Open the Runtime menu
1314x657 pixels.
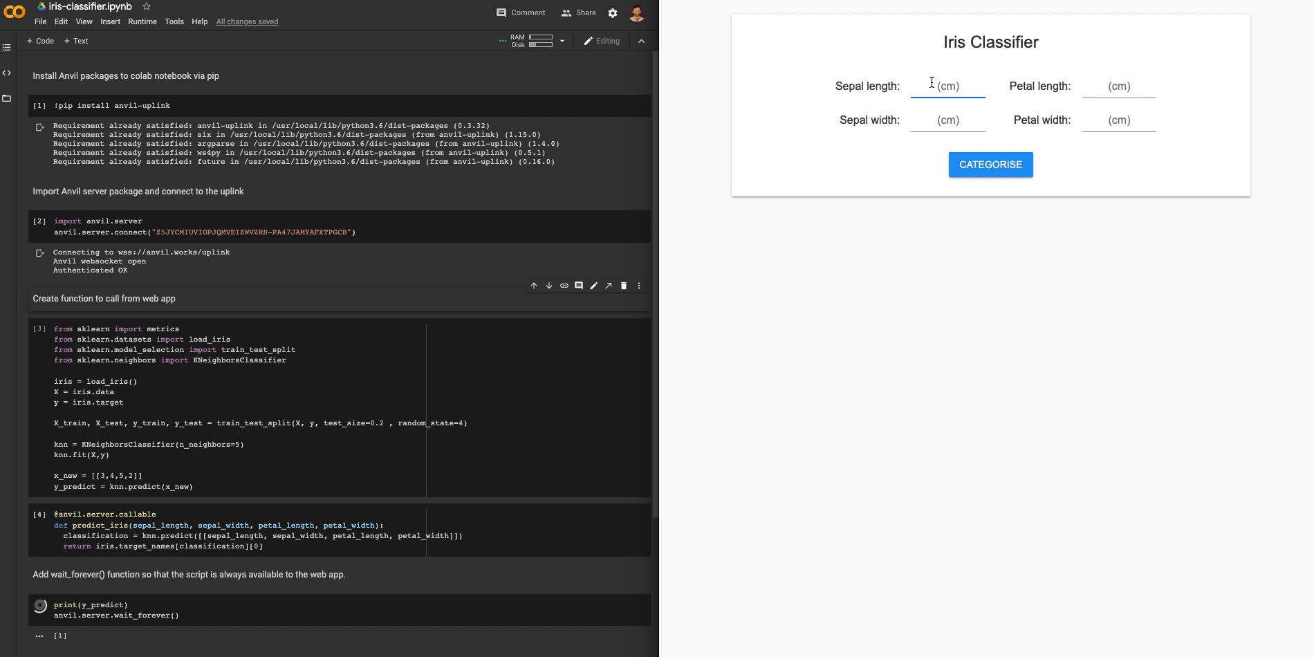pyautogui.click(x=142, y=21)
